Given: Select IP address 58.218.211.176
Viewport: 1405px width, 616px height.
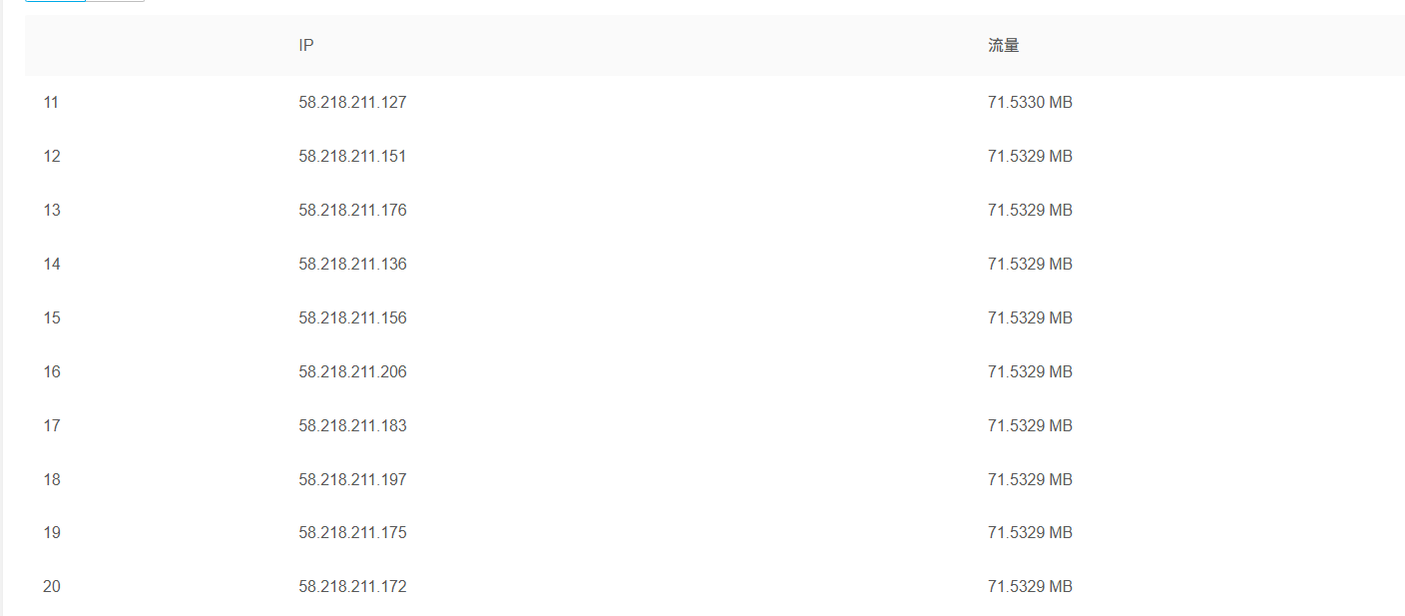Looking at the screenshot, I should [x=352, y=210].
